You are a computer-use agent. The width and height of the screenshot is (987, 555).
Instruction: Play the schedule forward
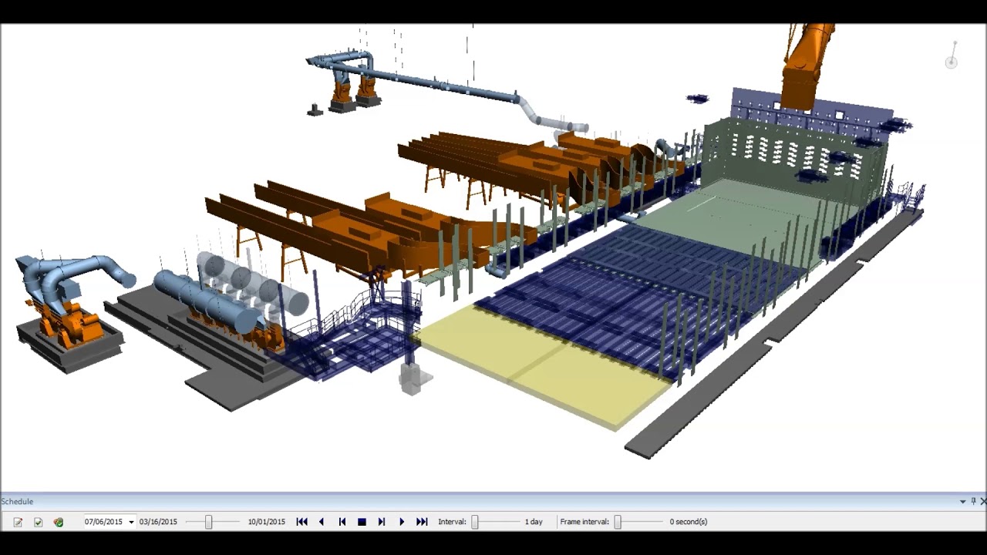(402, 522)
